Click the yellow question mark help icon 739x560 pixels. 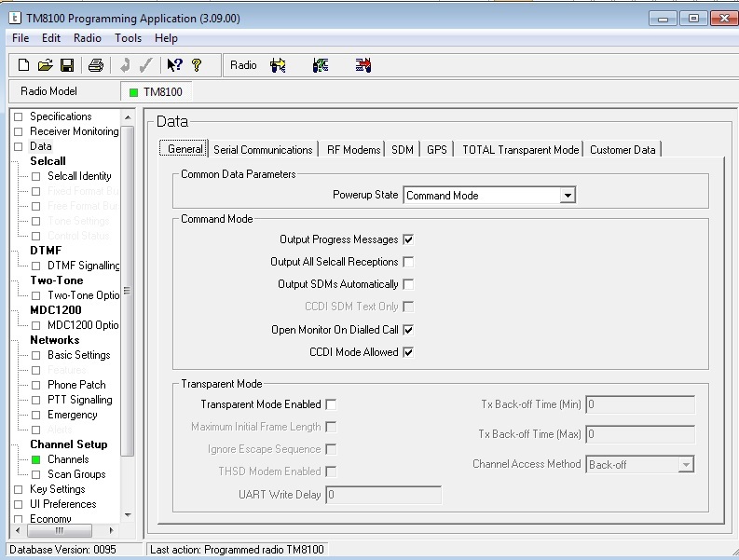(197, 65)
